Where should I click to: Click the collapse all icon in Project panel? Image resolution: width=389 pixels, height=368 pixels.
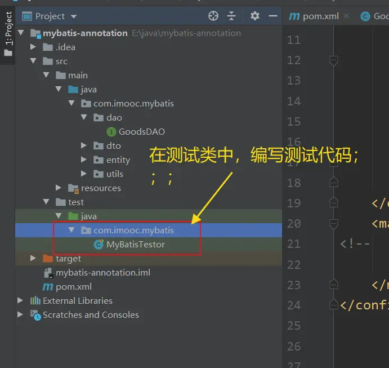(x=231, y=16)
